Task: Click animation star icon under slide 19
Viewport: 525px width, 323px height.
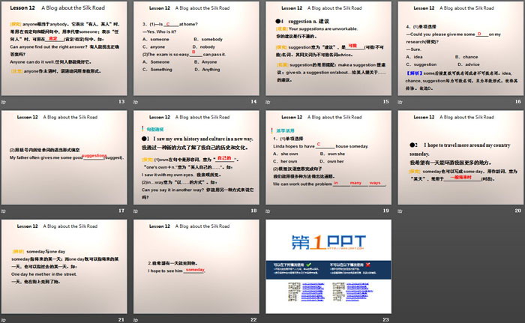Action: pos(268,211)
